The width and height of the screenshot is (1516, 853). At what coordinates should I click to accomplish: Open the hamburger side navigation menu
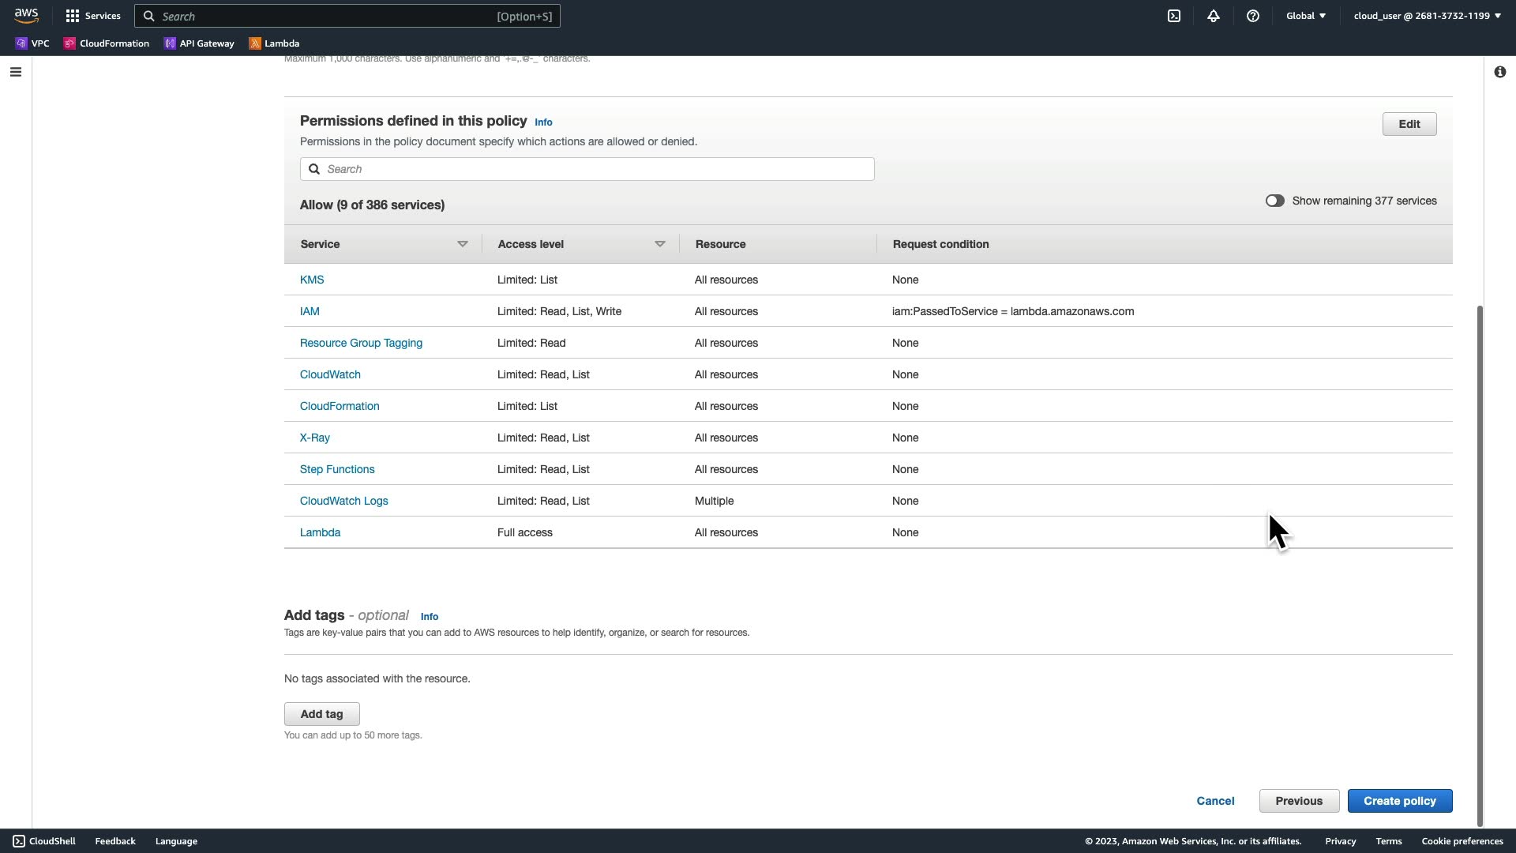[16, 72]
